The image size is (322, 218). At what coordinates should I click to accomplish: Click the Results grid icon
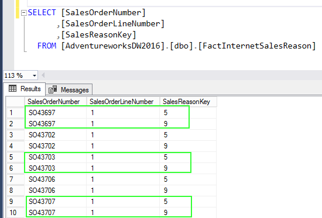(12, 88)
